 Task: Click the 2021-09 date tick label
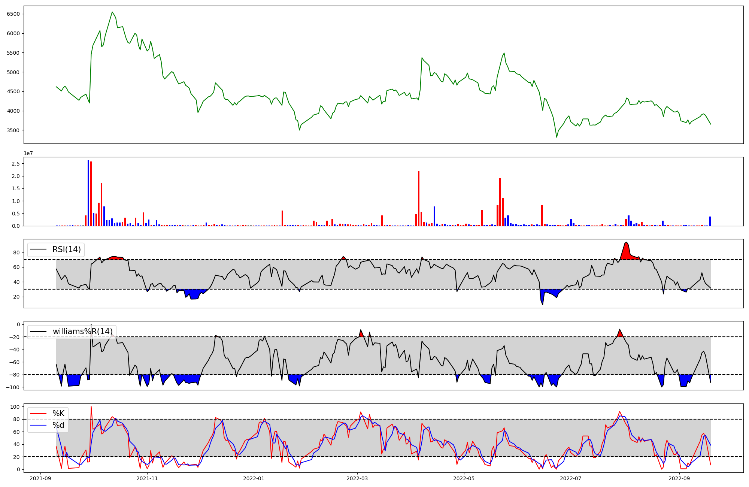pos(40,478)
